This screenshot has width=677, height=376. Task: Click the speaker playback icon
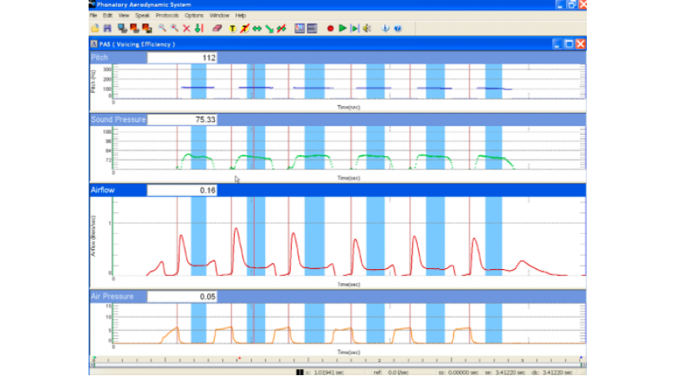tap(366, 28)
